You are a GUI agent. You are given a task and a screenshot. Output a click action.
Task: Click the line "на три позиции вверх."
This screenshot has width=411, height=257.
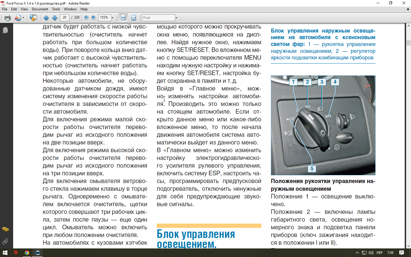[x=73, y=173]
